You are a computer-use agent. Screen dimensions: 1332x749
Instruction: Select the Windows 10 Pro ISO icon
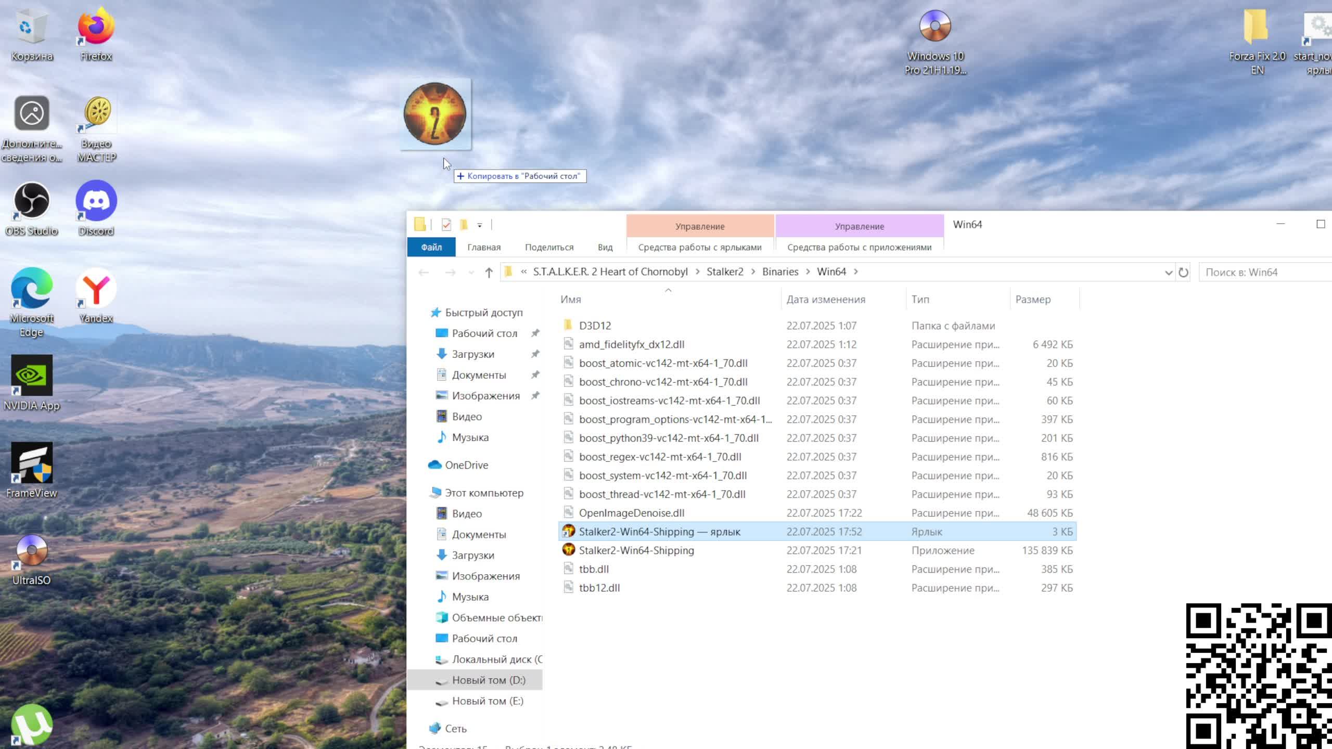click(x=935, y=42)
